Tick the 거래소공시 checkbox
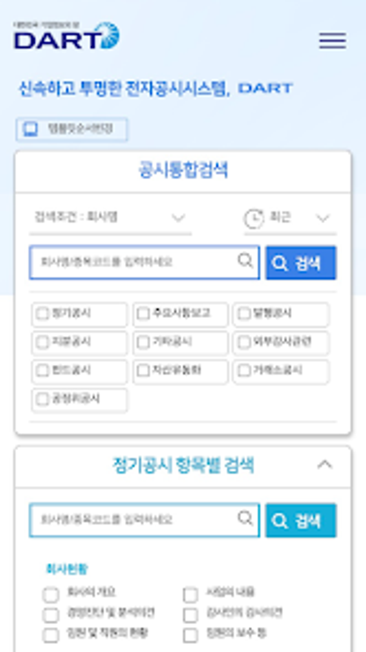 pos(244,370)
